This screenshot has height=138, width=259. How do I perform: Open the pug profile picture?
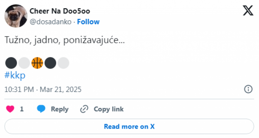click(x=16, y=16)
